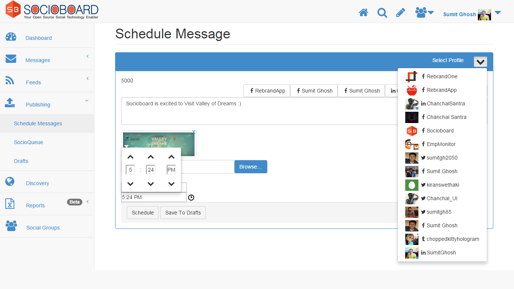This screenshot has width=514, height=289.
Task: Collapse Publishing menu chevron
Action: (87, 101)
